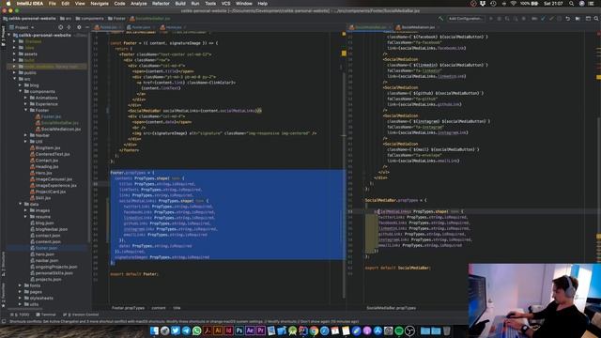Open the Project panel settings gear
601x338 pixels.
[79, 27]
